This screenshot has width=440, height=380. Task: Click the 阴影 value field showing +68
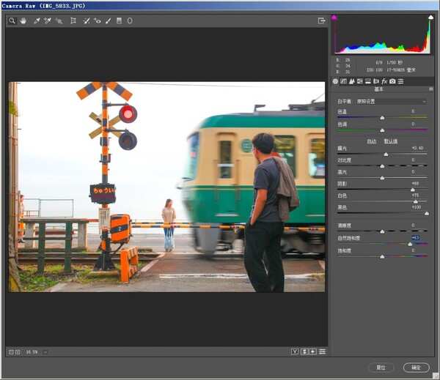415,184
